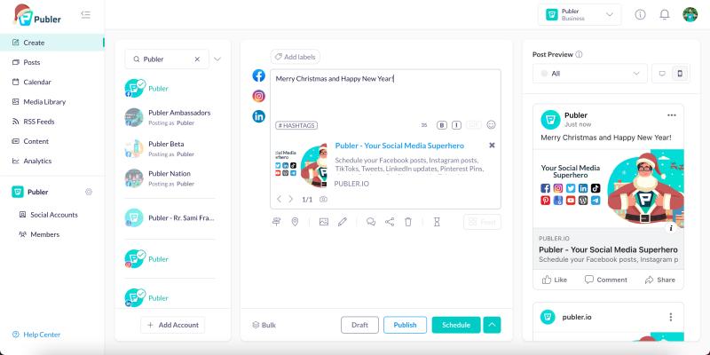This screenshot has width=710, height=355.
Task: Switch to the Instagram post editor tab
Action: tap(258, 96)
